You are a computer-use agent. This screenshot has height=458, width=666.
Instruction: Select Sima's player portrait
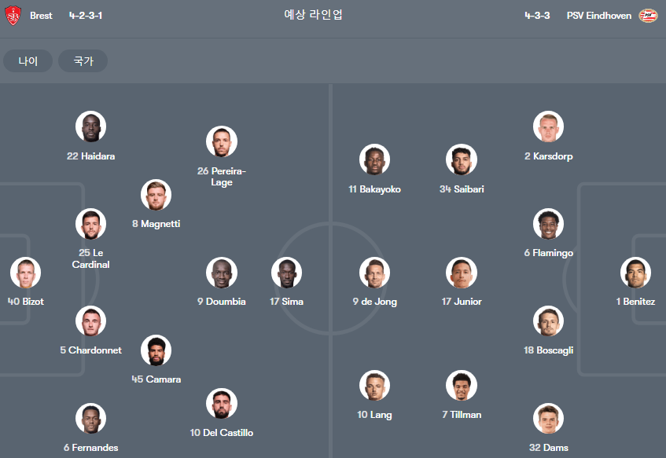(287, 273)
